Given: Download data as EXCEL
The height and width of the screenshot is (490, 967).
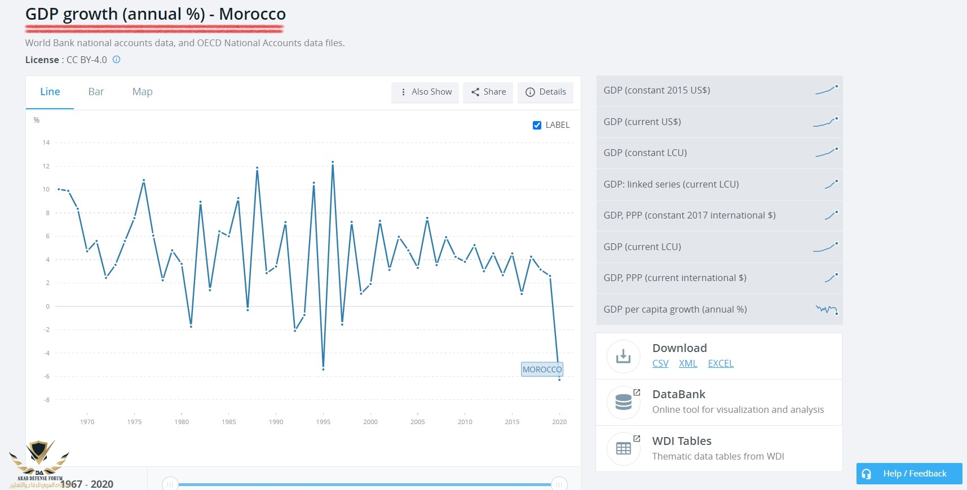Looking at the screenshot, I should pos(720,364).
